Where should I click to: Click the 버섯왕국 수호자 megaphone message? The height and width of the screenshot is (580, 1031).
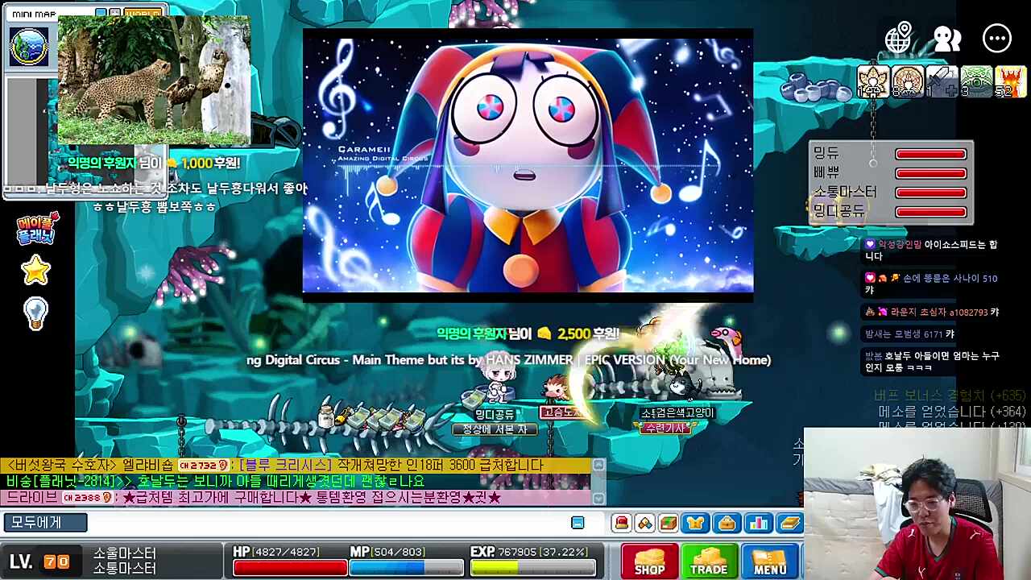pos(296,466)
